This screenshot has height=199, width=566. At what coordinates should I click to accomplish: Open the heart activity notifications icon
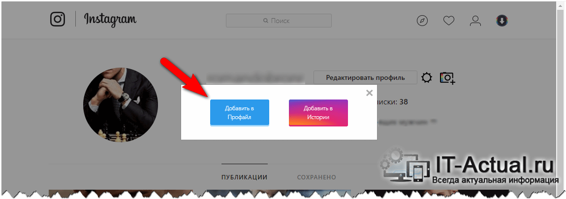pyautogui.click(x=449, y=21)
